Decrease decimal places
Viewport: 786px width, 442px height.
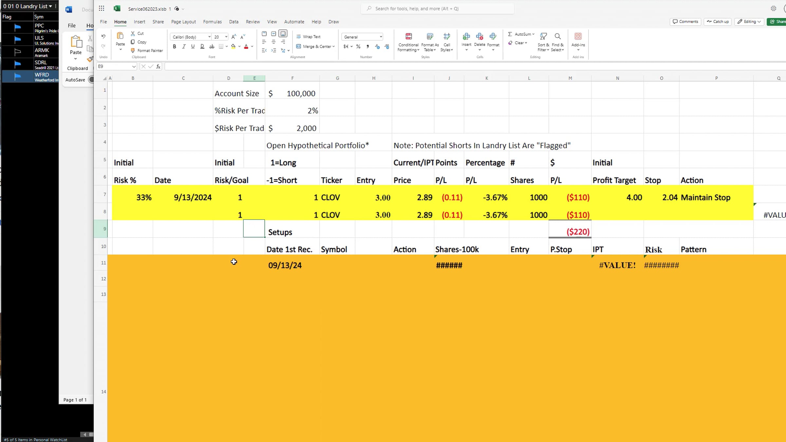387,46
